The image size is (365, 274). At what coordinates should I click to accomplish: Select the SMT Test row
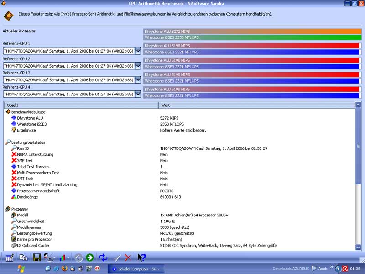[x=22, y=179]
